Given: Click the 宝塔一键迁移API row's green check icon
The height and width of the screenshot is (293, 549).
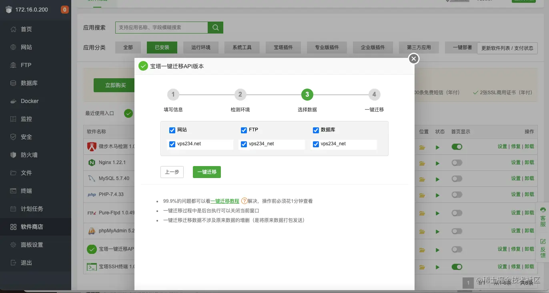Looking at the screenshot, I should (92, 249).
